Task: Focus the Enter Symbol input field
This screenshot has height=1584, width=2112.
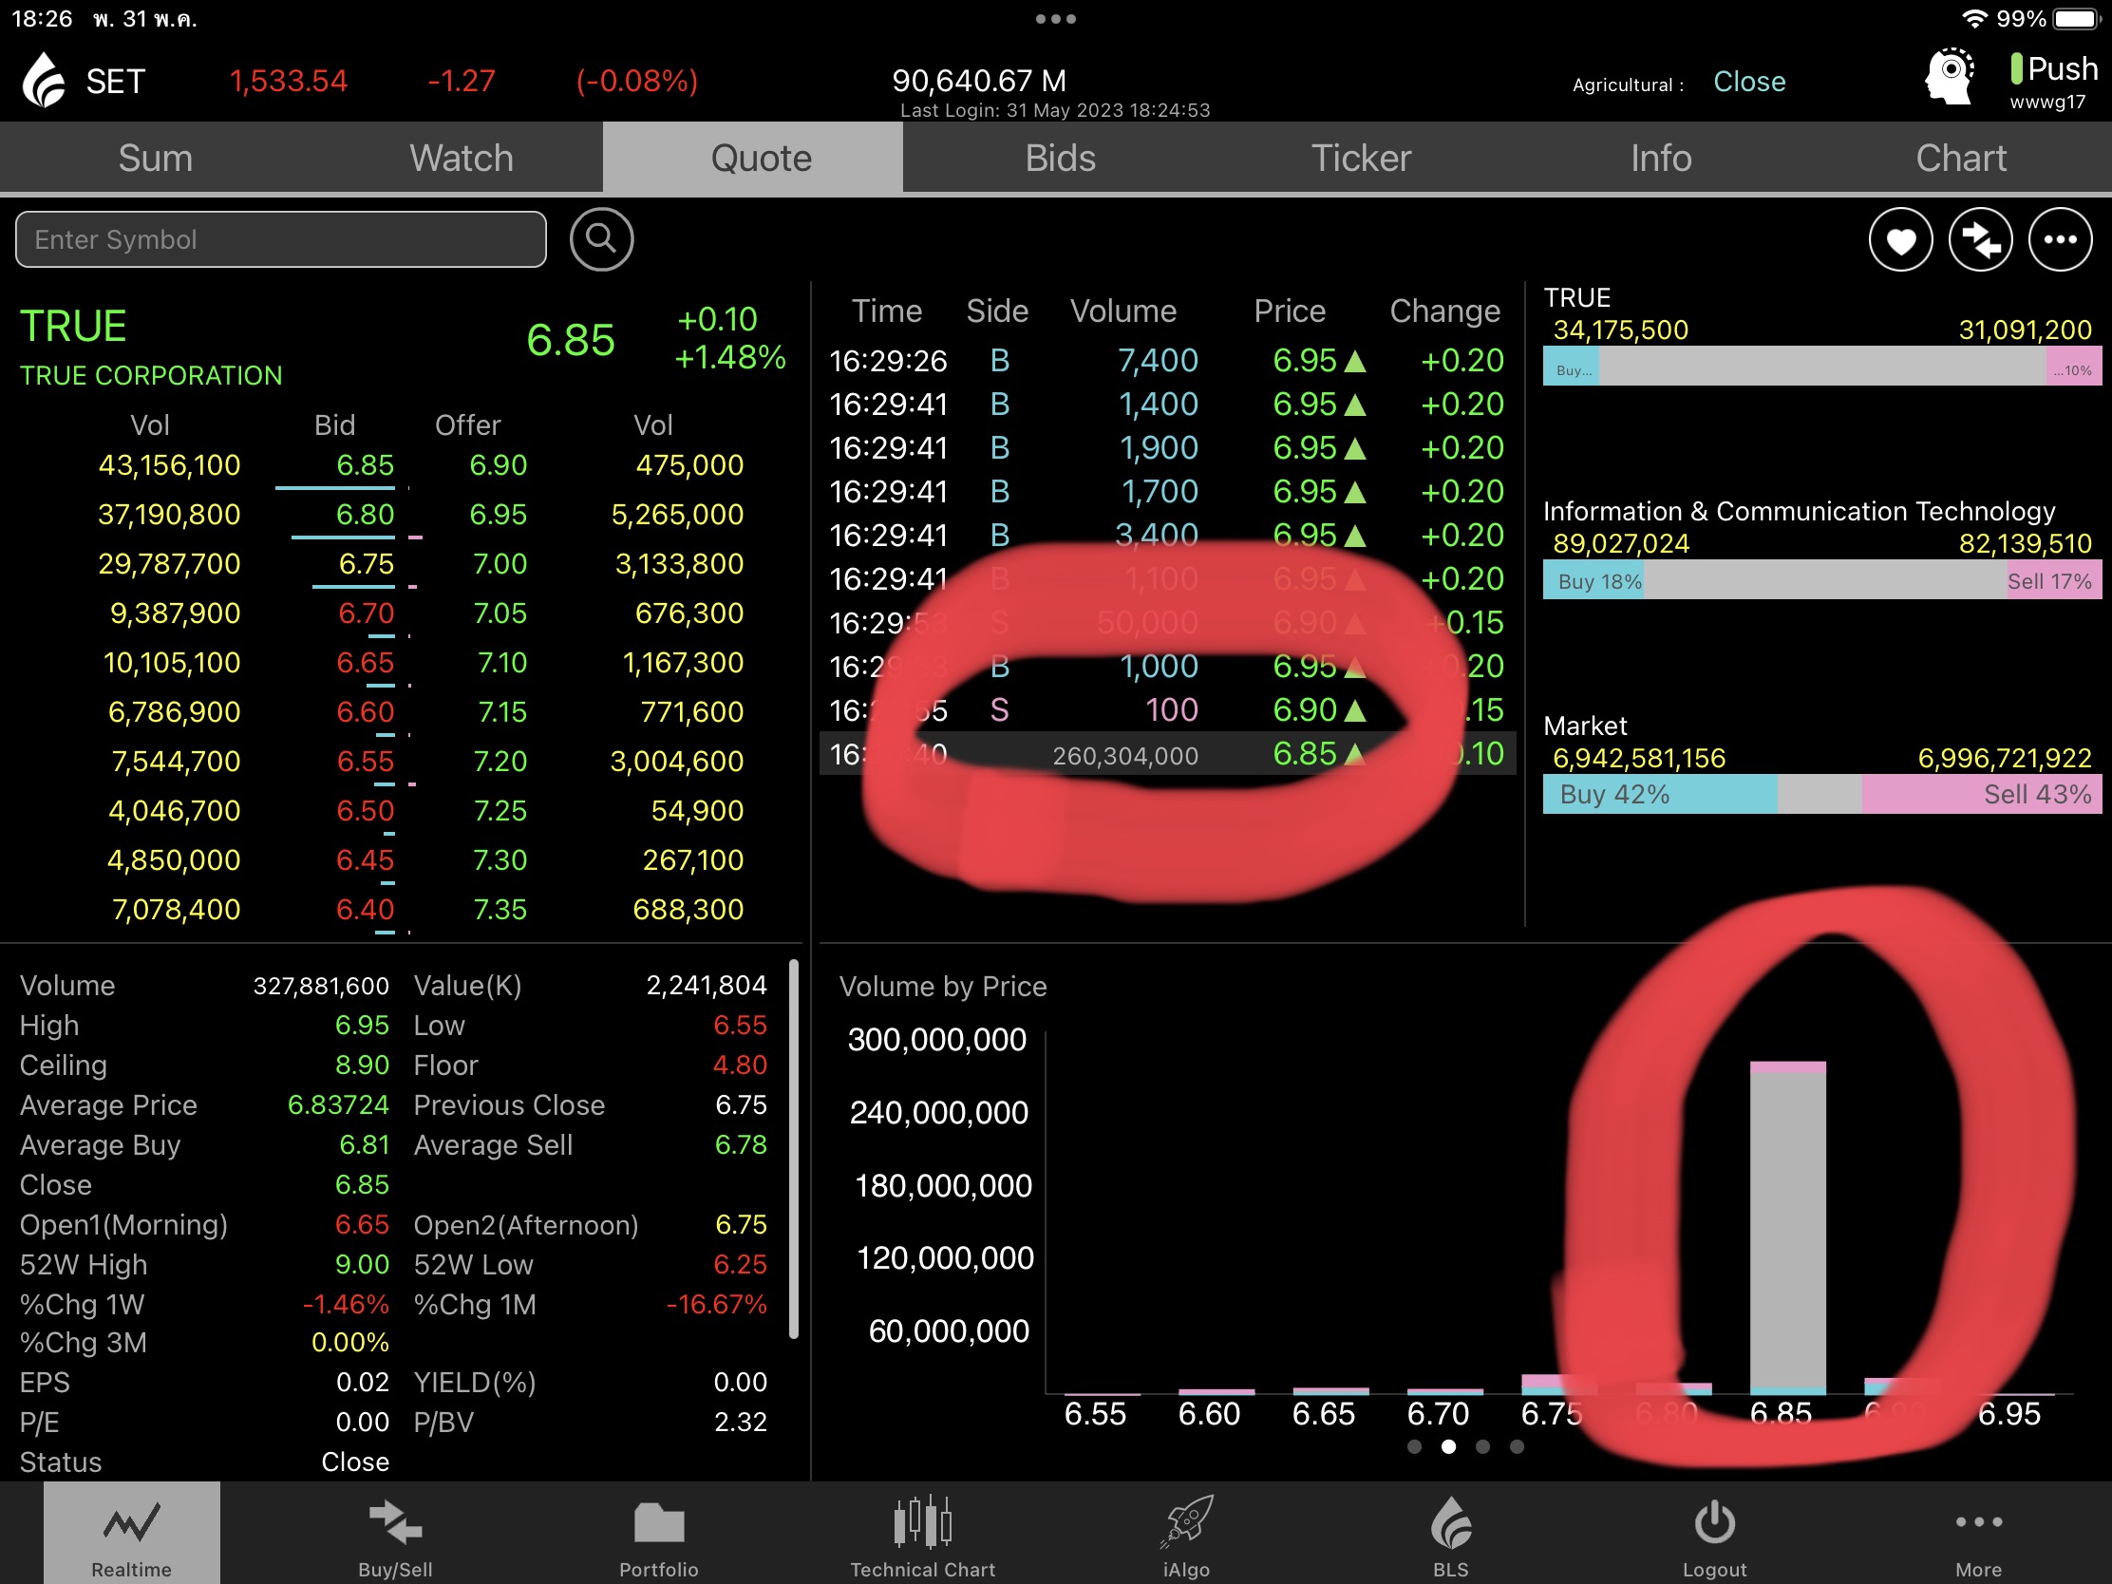Action: [x=281, y=238]
